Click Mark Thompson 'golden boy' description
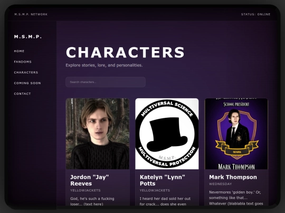The height and width of the screenshot is (213, 285). pos(236,198)
